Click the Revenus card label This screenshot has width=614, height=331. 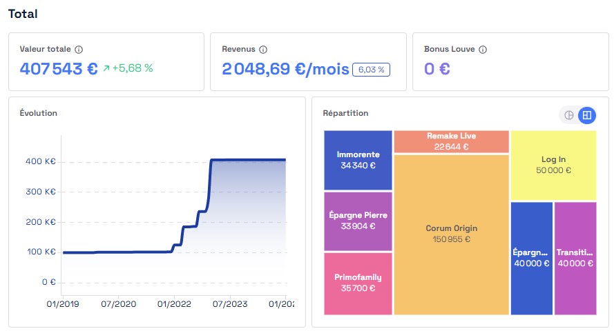click(238, 49)
